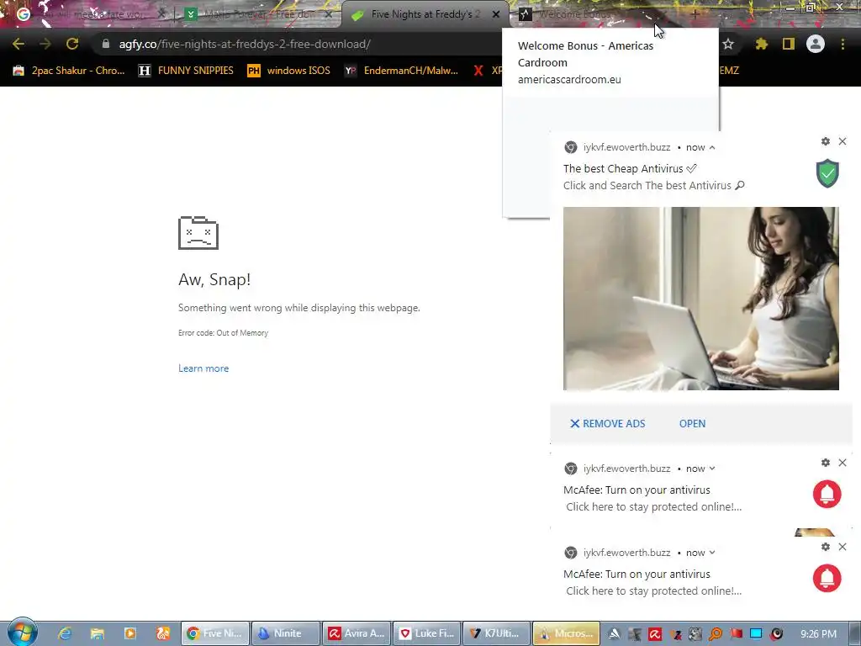Screen dimensions: 861x646
Task: Click OPEN on the antivirus notification
Action: pos(692,424)
